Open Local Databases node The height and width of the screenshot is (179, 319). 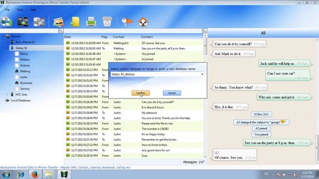pyautogui.click(x=20, y=100)
